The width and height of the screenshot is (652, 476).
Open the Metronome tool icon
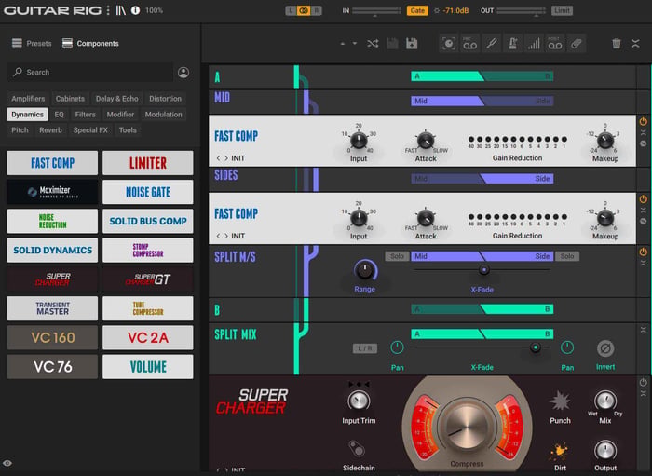(512, 43)
